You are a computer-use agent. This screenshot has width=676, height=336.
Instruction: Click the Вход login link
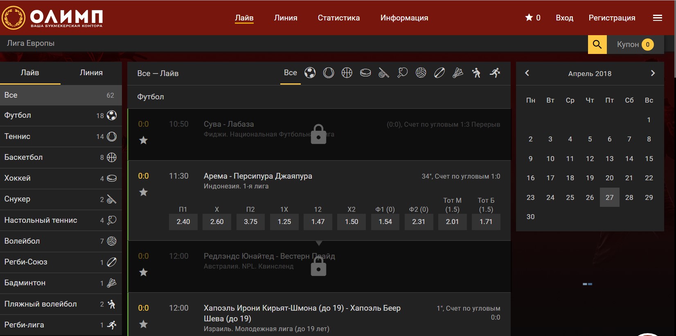click(x=565, y=18)
